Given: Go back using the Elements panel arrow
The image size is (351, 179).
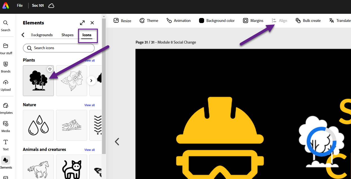Looking at the screenshot, I should coord(23,35).
